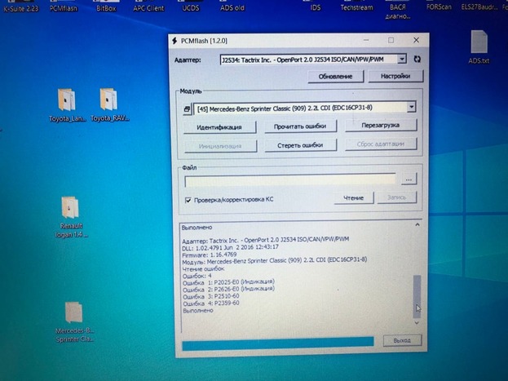Expand the Модуль Mercedes-Benz Sprinter dropdown

click(x=411, y=107)
